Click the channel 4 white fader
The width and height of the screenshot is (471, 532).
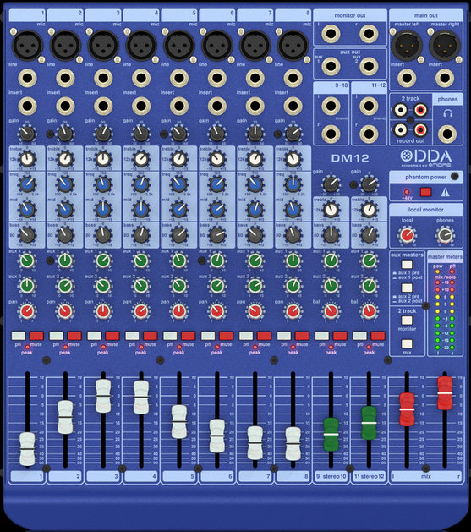pos(141,397)
